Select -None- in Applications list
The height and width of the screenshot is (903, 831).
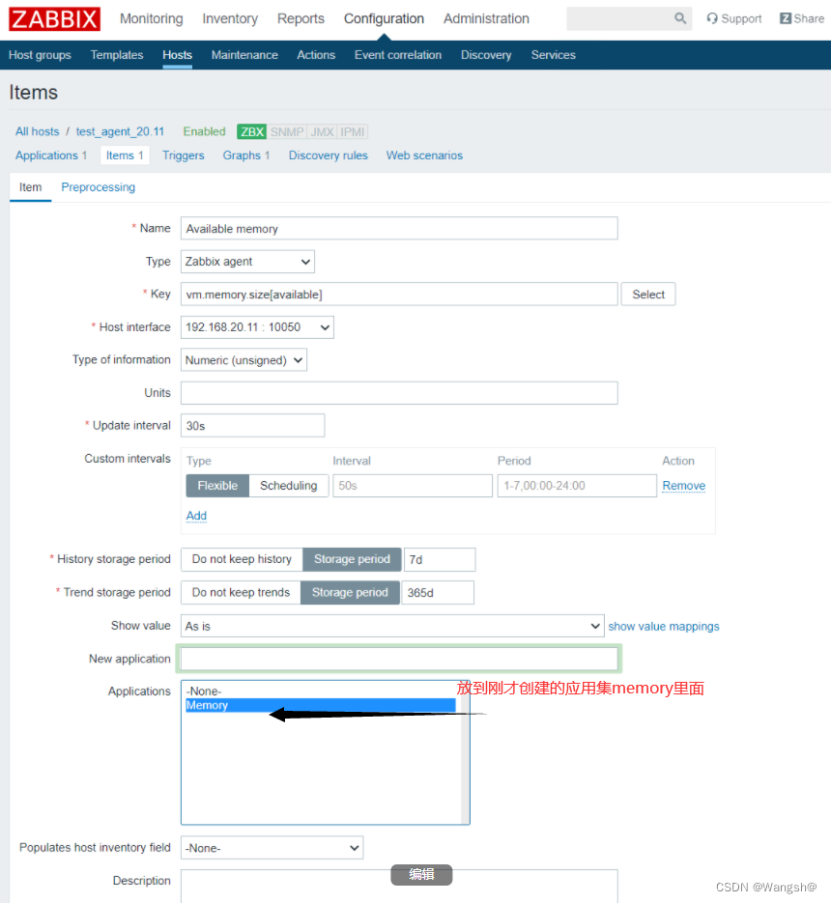coord(321,691)
